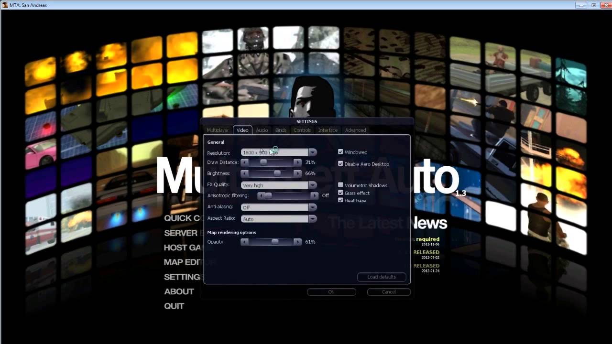Screen dimensions: 612x344
Task: Click the map Opacity slider thumb
Action: coord(275,242)
